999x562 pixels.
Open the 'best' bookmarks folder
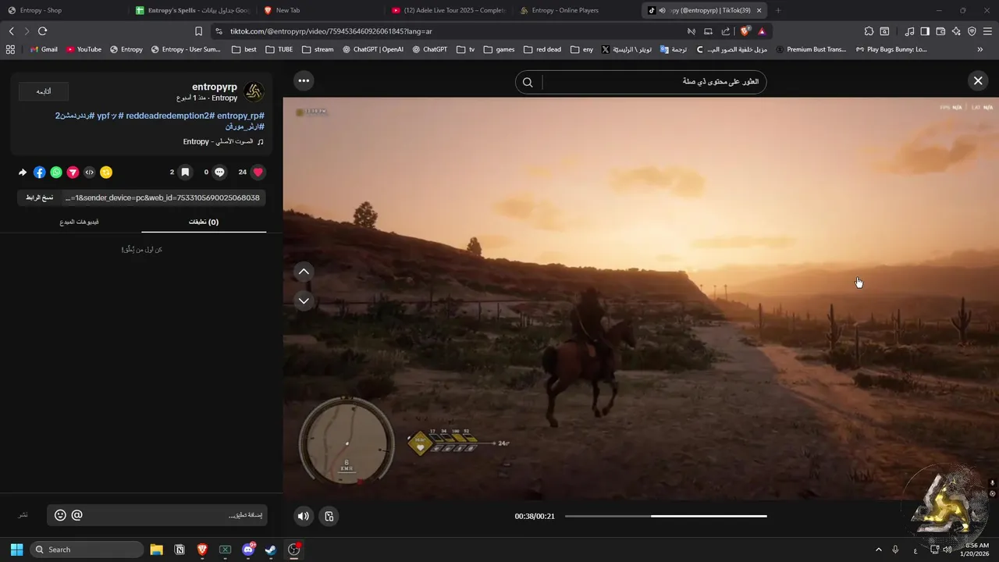click(x=244, y=49)
